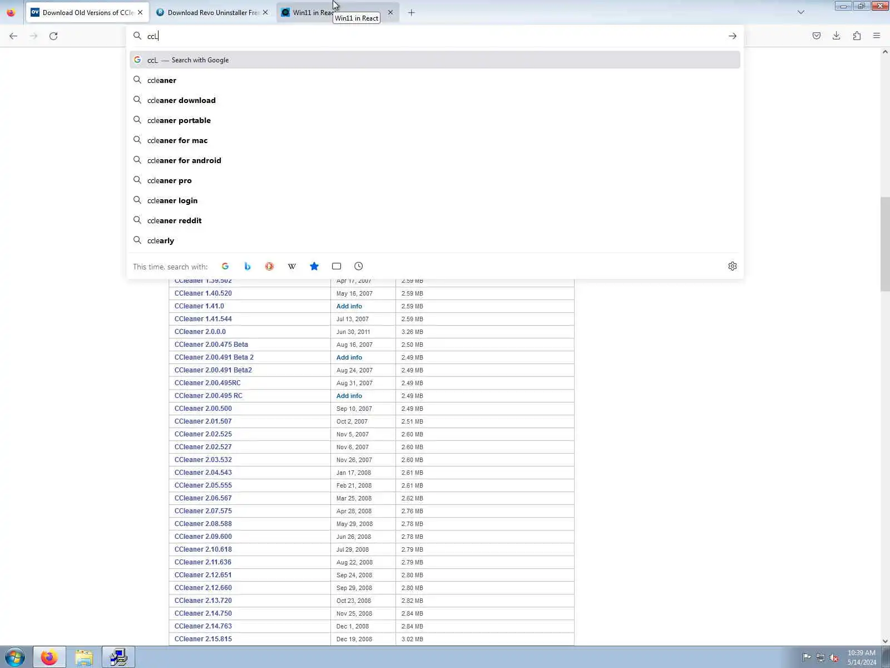Image resolution: width=890 pixels, height=668 pixels.
Task: Open taskbar clock showing 10:39 AM
Action: pos(862,657)
